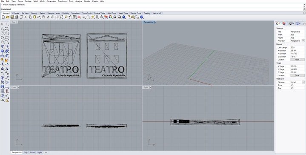The height and width of the screenshot is (155, 306).
Task: Click the Top viewport title label
Action: point(13,22)
